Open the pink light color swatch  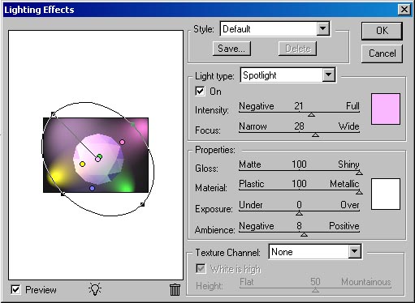point(386,109)
